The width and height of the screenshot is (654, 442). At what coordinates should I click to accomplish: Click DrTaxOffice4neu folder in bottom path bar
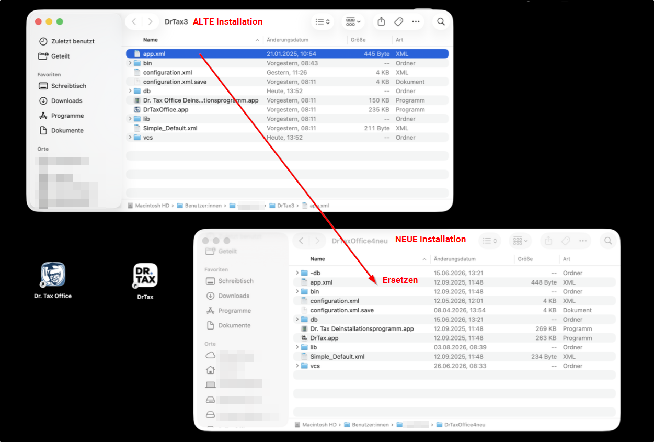[x=461, y=425]
